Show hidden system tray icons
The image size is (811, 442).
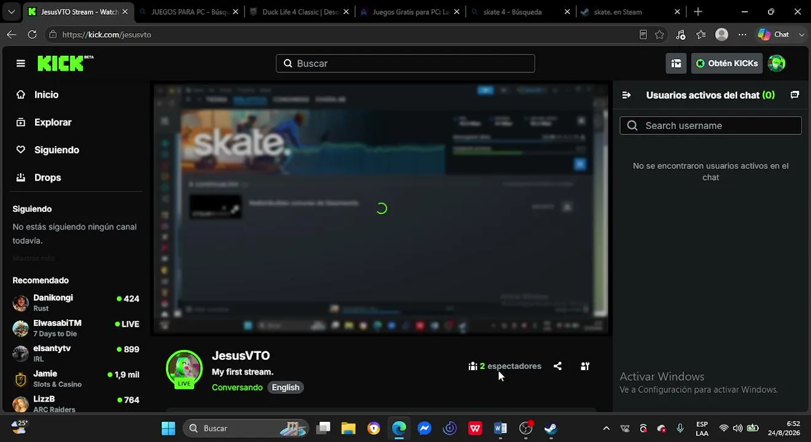(x=606, y=428)
